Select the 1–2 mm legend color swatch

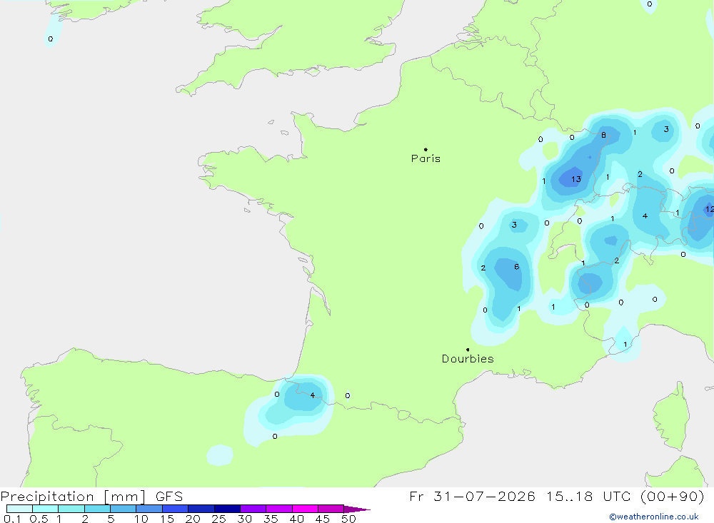pyautogui.click(x=71, y=509)
